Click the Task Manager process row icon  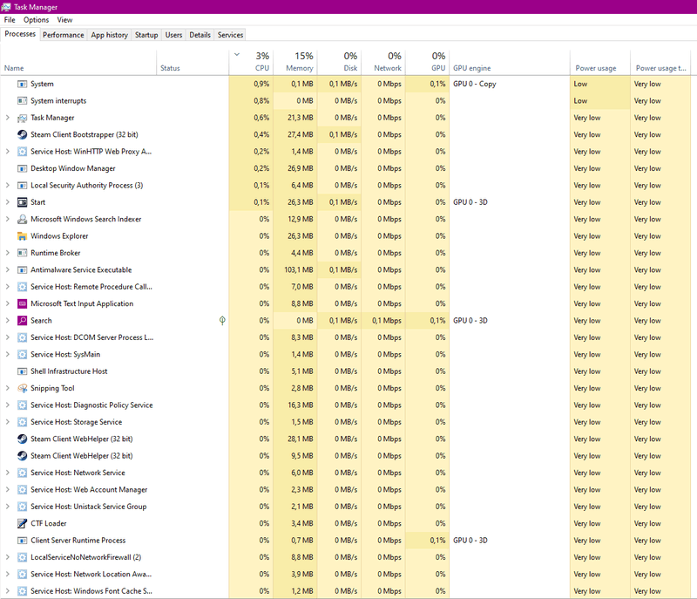tap(23, 118)
